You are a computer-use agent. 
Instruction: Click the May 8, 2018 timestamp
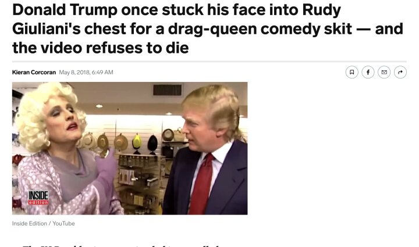[86, 72]
